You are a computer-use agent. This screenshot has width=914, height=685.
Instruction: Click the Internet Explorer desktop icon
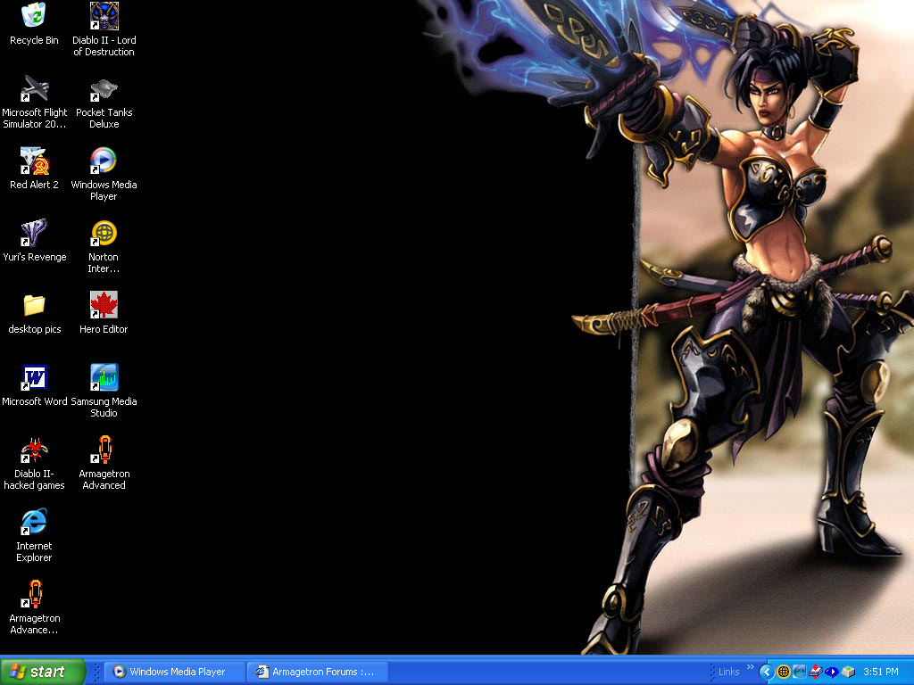[x=34, y=522]
